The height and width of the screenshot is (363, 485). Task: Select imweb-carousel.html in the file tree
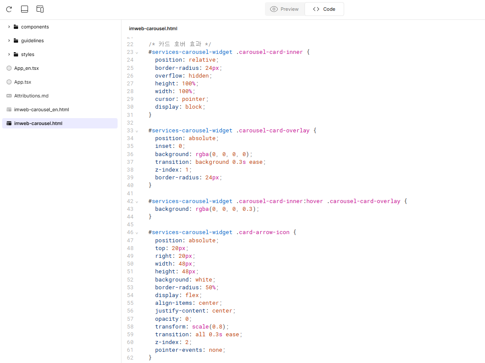[x=38, y=123]
